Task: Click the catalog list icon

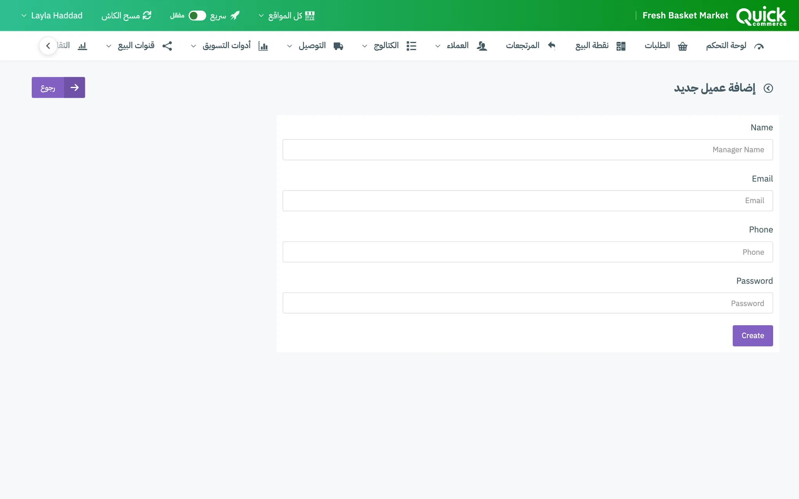Action: pyautogui.click(x=411, y=46)
